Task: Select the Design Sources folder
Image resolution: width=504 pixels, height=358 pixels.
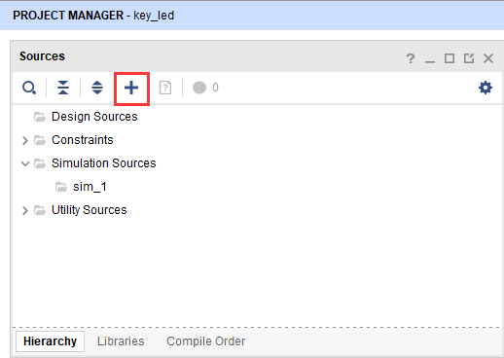Action: point(94,117)
